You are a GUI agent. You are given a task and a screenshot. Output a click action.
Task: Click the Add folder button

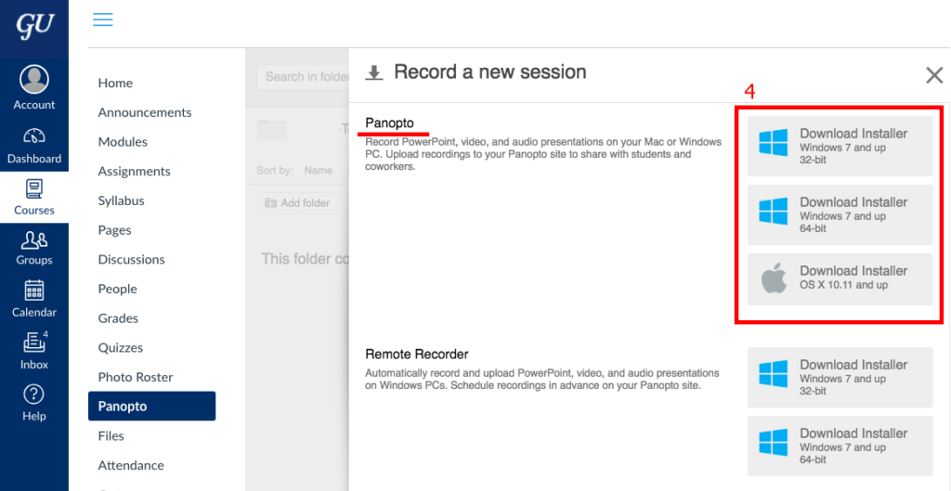coord(297,202)
